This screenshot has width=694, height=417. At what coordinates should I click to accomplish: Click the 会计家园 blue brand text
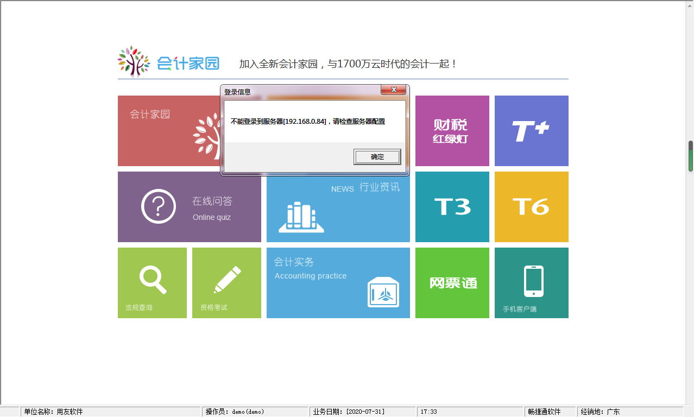(188, 64)
